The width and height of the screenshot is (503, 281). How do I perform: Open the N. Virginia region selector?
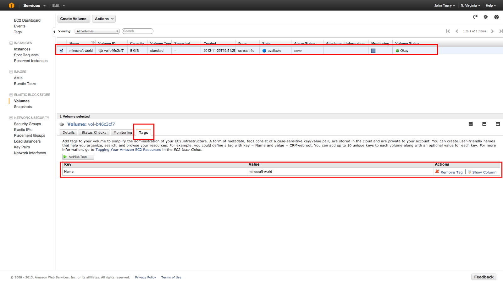[470, 5]
